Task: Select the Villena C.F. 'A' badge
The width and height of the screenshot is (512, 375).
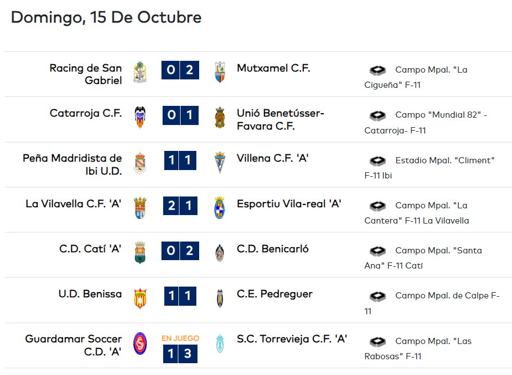Action: click(220, 162)
